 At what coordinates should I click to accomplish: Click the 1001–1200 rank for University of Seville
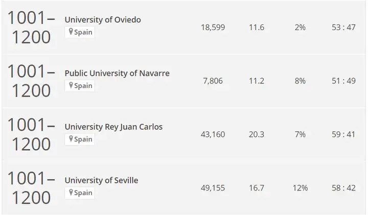pyautogui.click(x=31, y=188)
